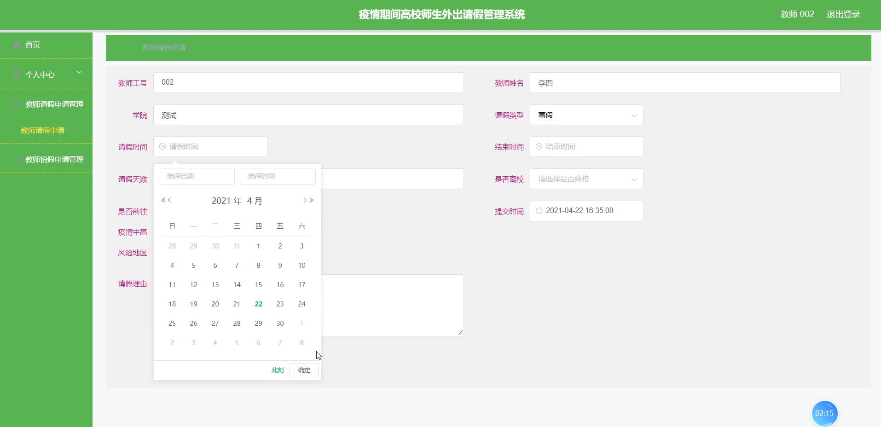This screenshot has width=881, height=427.
Task: Select date 11 in the calendar
Action: (x=172, y=285)
